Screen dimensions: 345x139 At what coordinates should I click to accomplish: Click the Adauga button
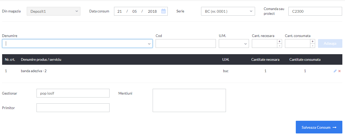330,44
